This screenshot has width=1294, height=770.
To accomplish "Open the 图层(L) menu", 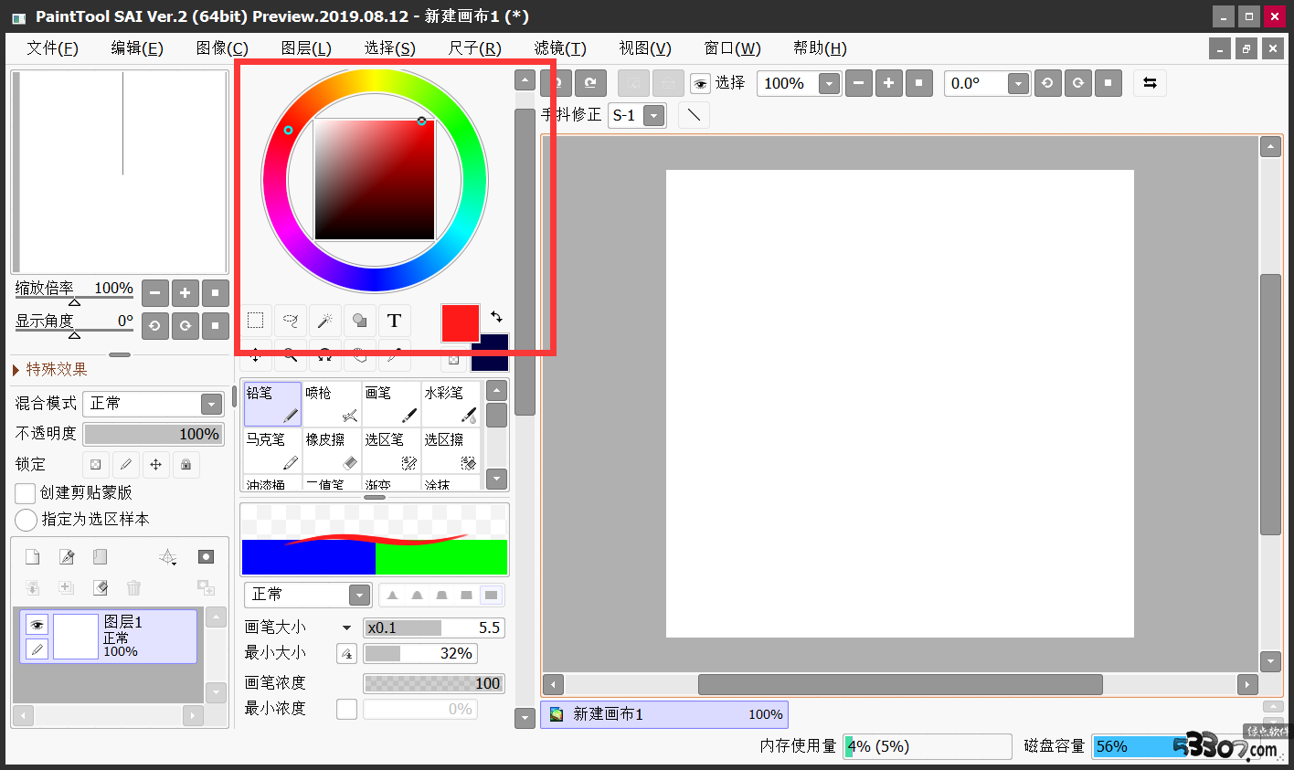I will tap(306, 48).
